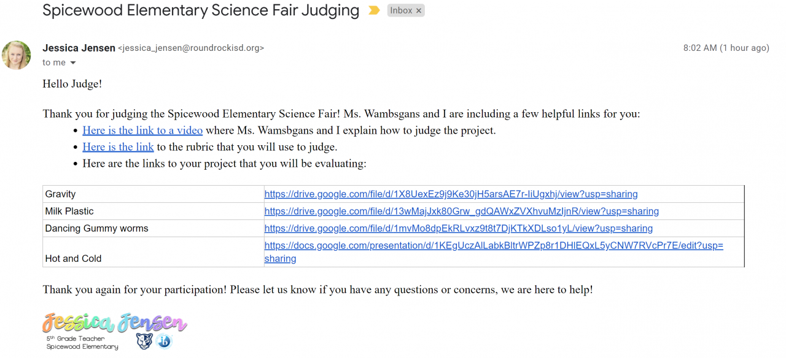Click the colorful Jessica Jensen signature logo
This screenshot has width=786, height=358.
115,323
